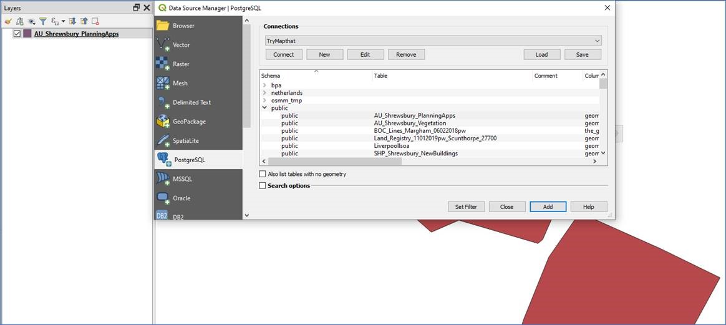The image size is (726, 325).
Task: Click the Filter Legend funnel icon
Action: coord(43,21)
